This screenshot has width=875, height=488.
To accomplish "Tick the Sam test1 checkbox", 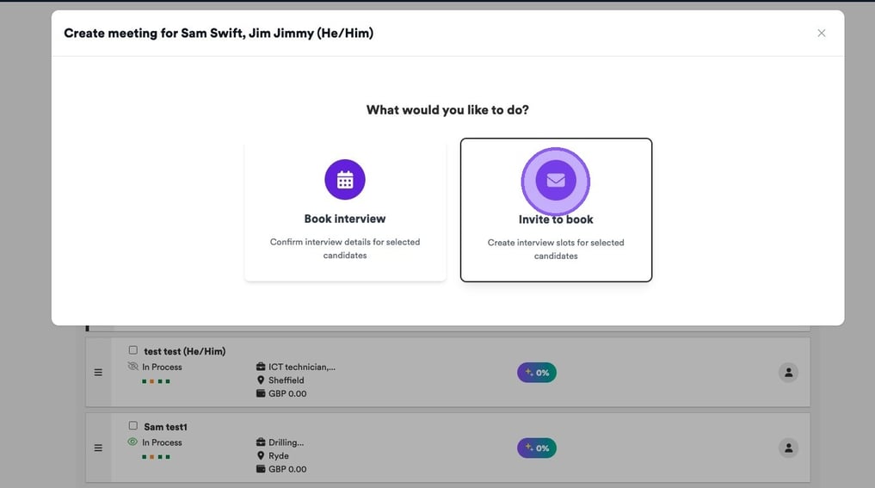I will (133, 426).
